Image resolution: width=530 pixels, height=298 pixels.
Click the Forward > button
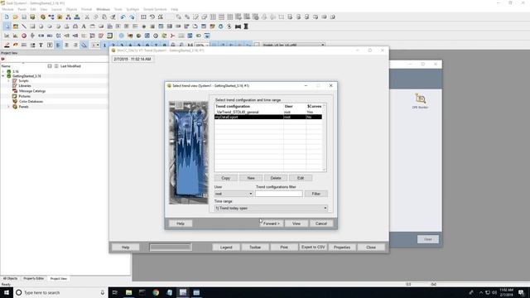[x=271, y=223]
